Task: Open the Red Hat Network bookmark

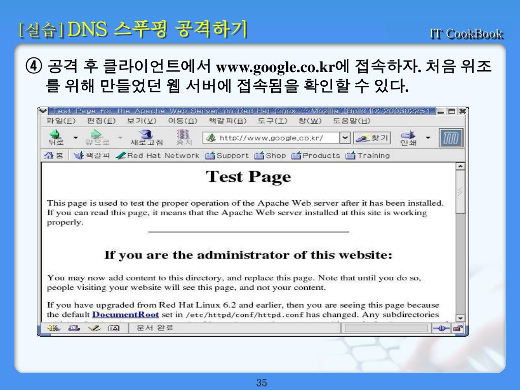Action: tap(157, 155)
